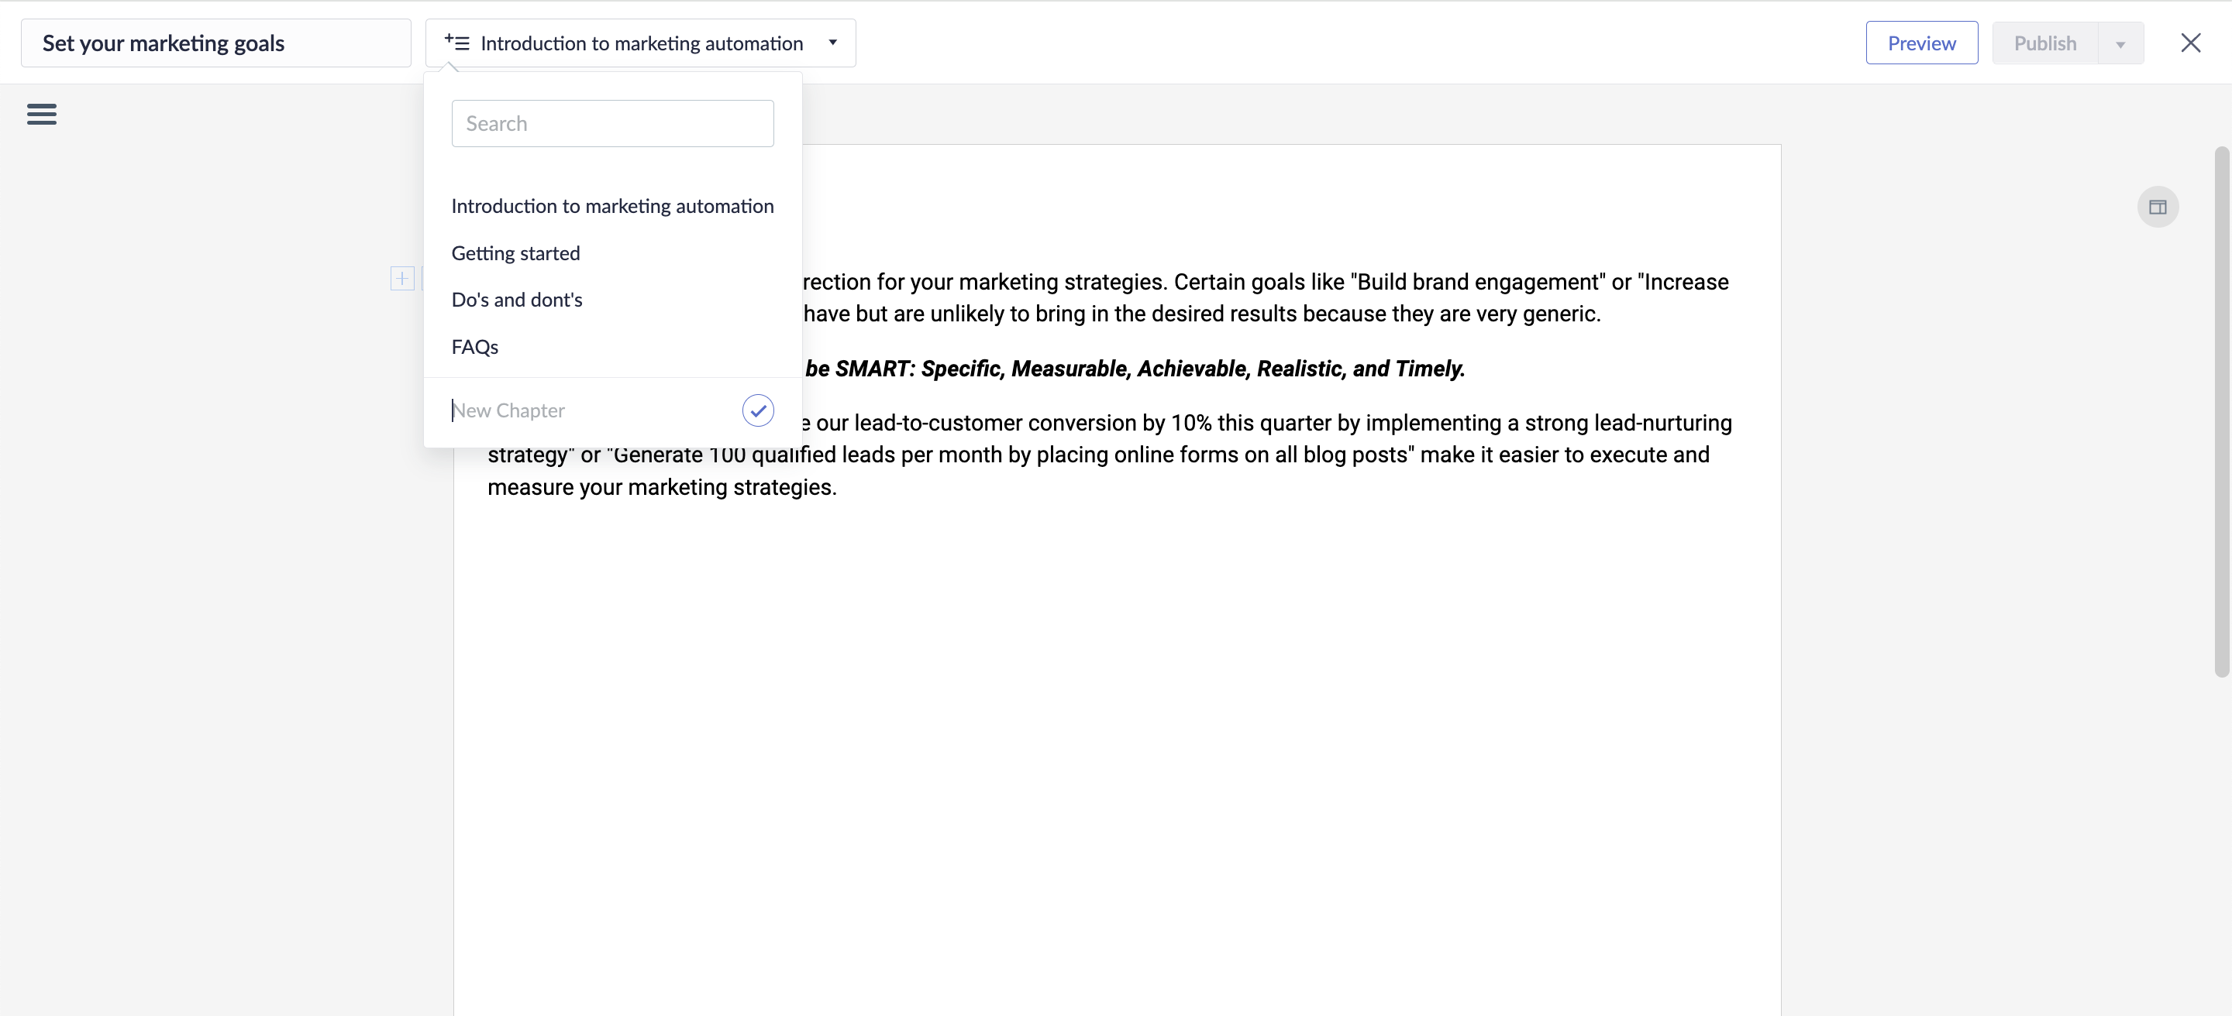Image resolution: width=2232 pixels, height=1016 pixels.
Task: Choose the FAQs chapter
Action: click(x=475, y=347)
